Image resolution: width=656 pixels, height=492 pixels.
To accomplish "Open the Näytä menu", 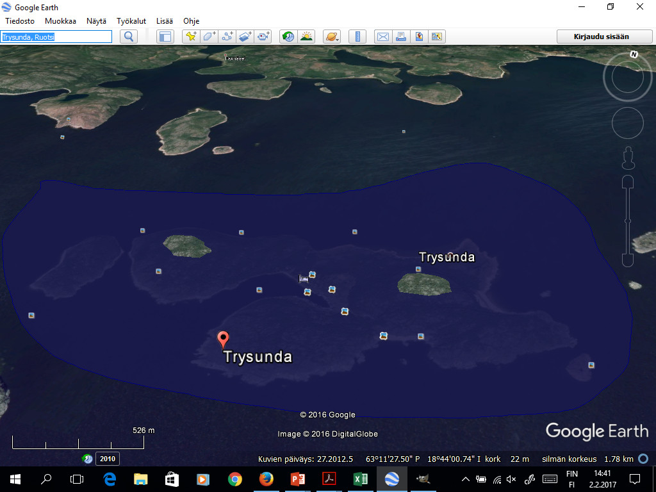I will click(96, 21).
